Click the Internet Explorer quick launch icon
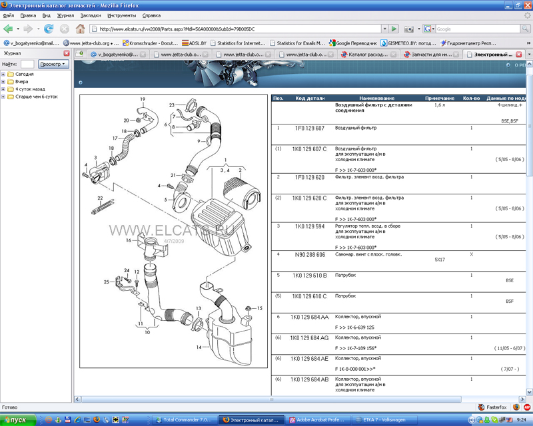 pos(77,420)
